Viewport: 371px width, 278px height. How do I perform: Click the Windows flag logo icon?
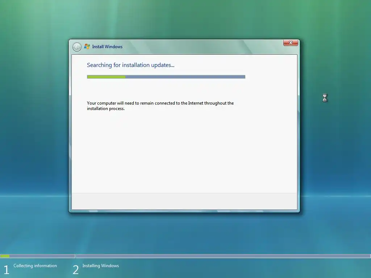point(87,47)
